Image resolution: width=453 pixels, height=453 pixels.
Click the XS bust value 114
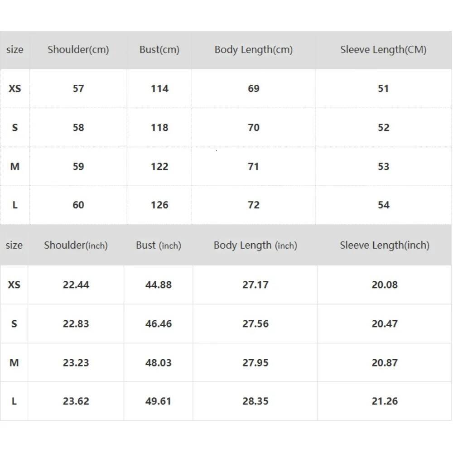pyautogui.click(x=159, y=89)
